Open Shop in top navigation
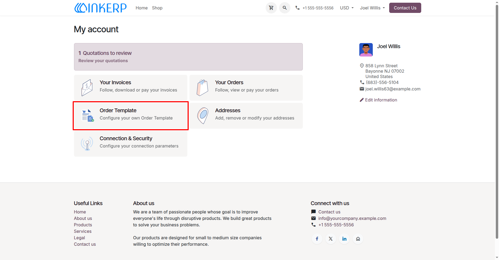 pos(157,8)
